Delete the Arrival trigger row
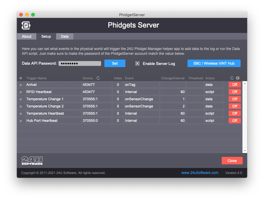 tap(21, 85)
